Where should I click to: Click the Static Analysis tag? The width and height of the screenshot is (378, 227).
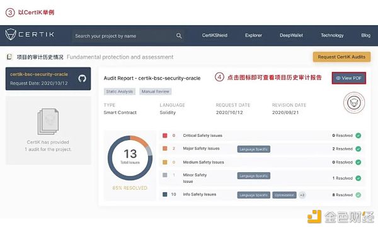tap(119, 91)
